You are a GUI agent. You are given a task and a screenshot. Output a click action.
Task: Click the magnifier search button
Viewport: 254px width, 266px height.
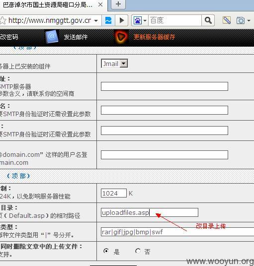[x=208, y=20]
